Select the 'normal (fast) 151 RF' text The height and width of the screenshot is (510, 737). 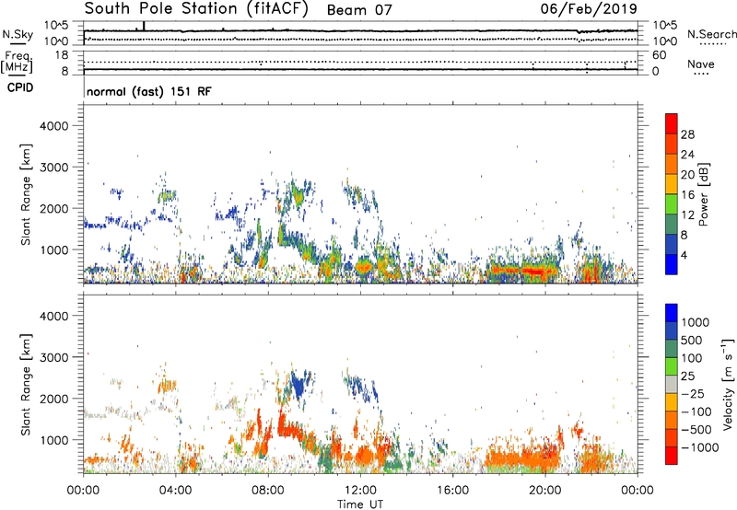click(149, 91)
